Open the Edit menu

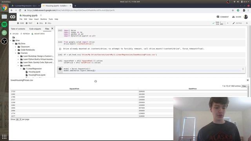tap(25, 19)
